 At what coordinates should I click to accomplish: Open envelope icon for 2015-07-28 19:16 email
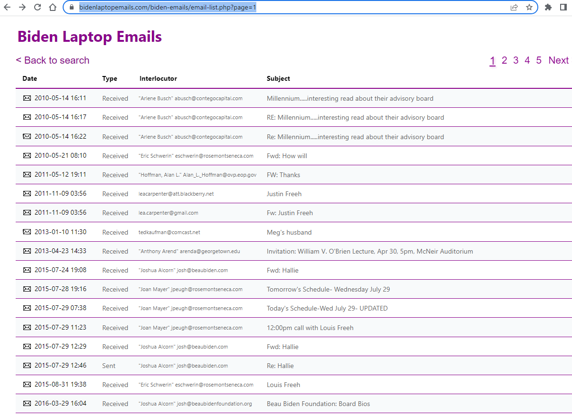point(27,289)
